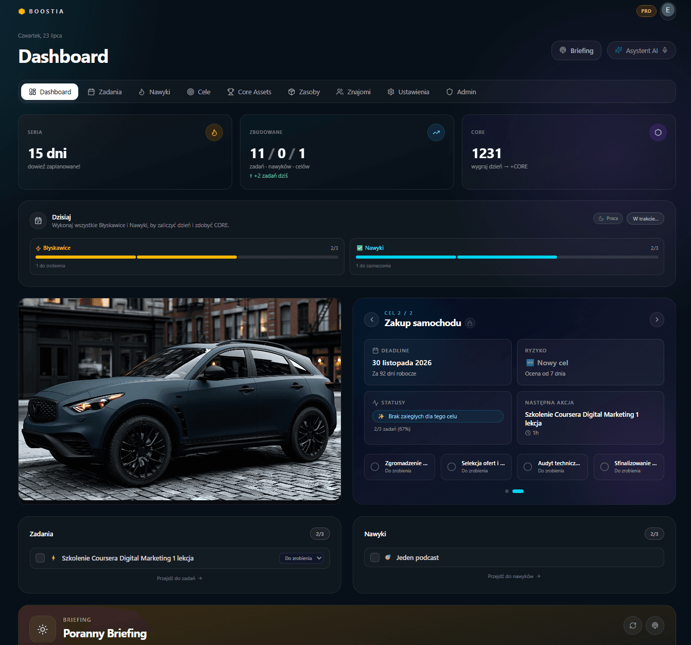Click the refresh icon in Poranny Briefing
691x645 pixels.
[x=633, y=625]
